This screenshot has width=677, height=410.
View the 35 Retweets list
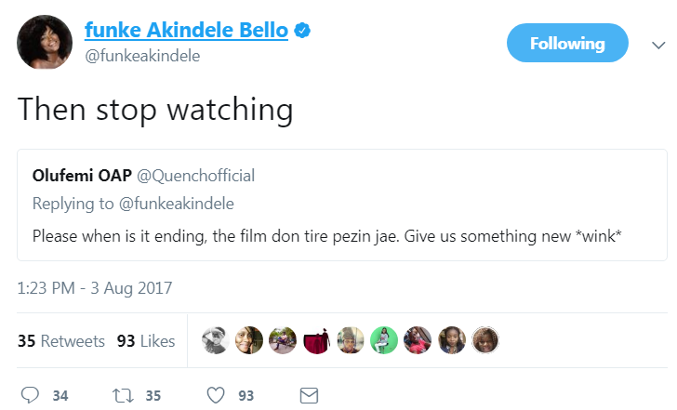click(61, 341)
